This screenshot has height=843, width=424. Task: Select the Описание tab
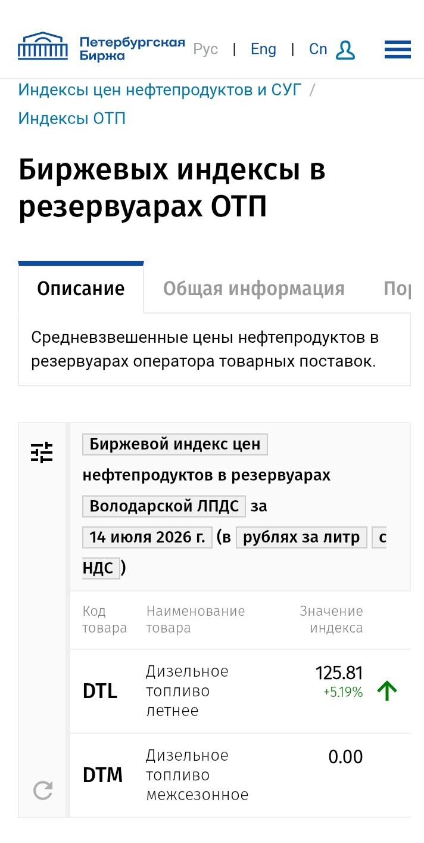coord(81,288)
